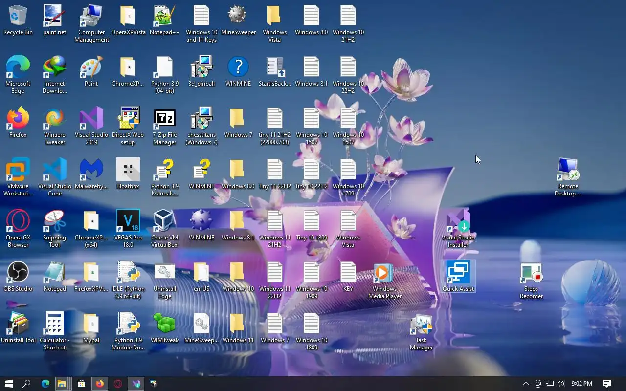This screenshot has height=391, width=626.
Task: Click the Bloatbox icon
Action: click(128, 174)
